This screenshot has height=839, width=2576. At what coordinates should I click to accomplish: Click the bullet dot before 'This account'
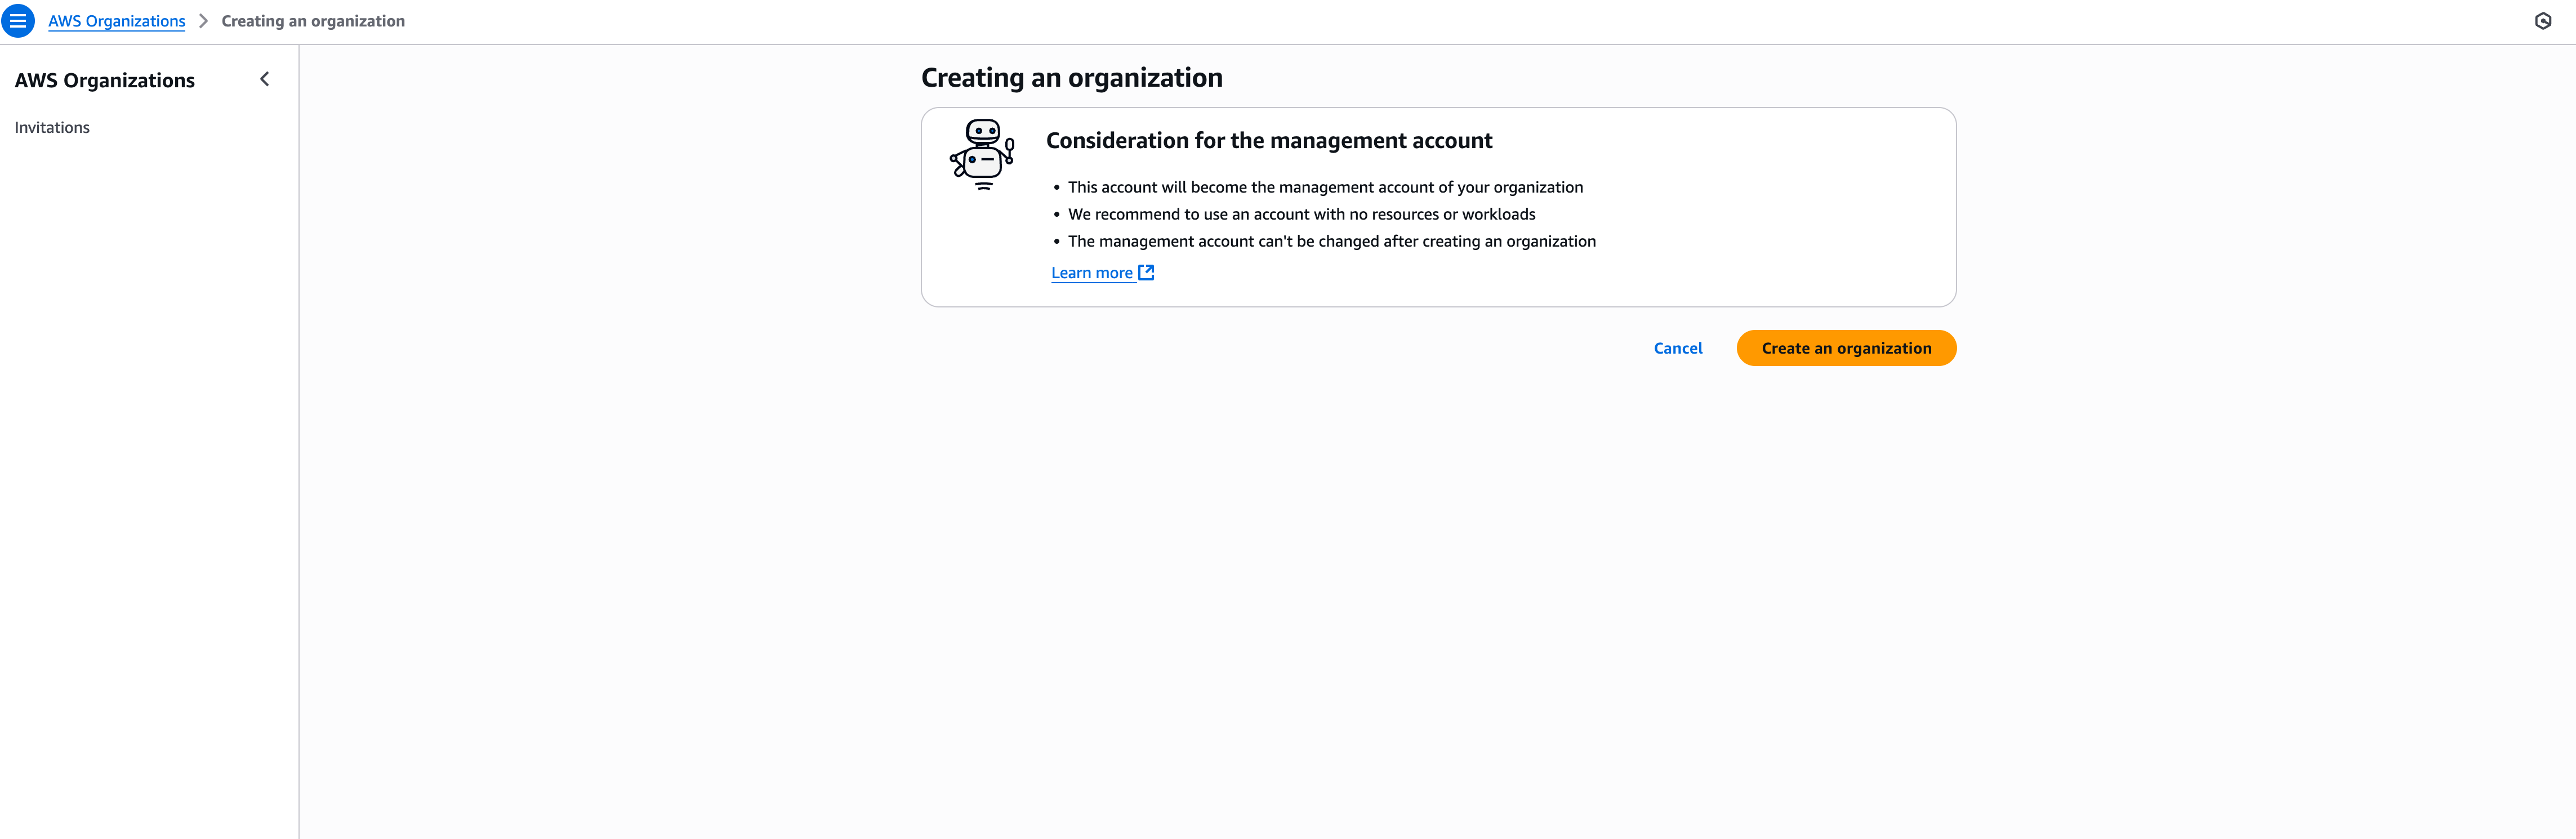pyautogui.click(x=1056, y=188)
